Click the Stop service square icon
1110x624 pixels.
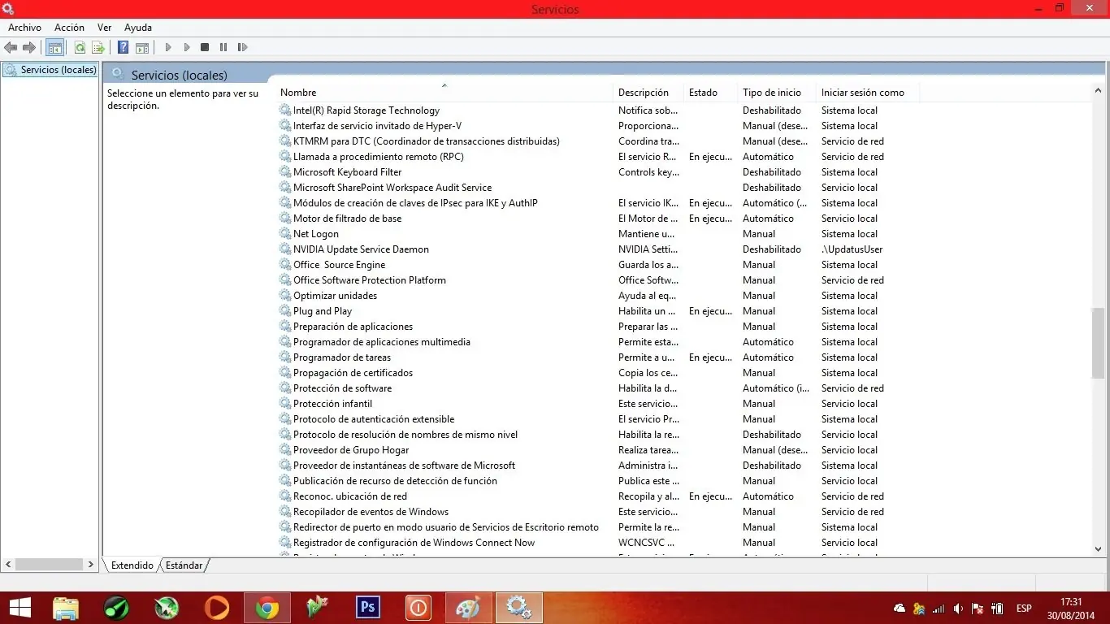click(205, 48)
